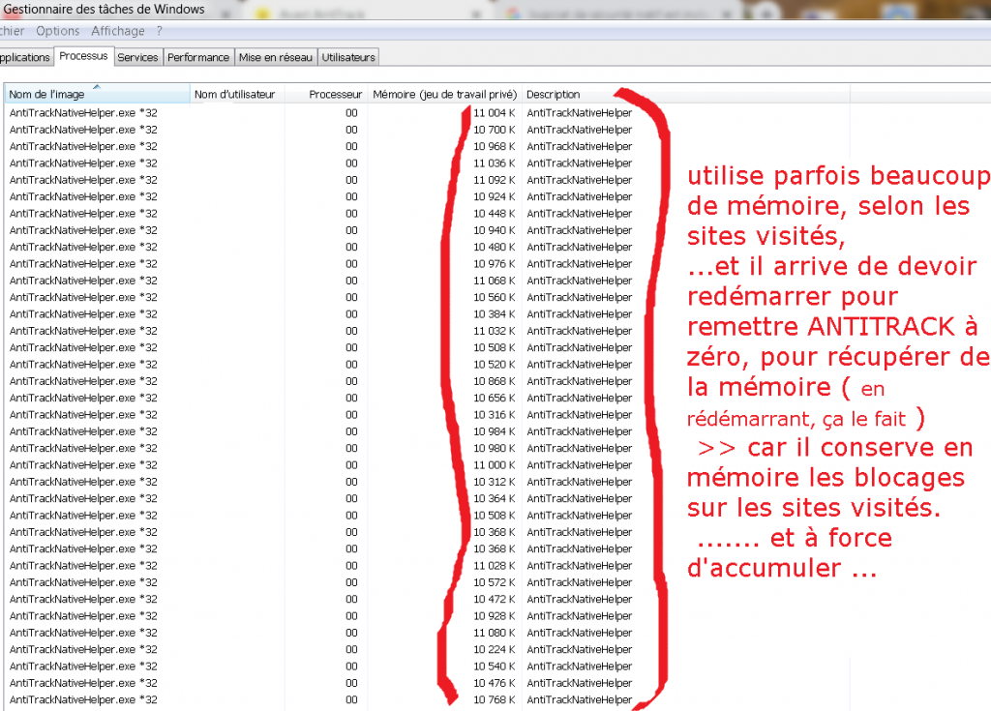Image resolution: width=991 pixels, height=711 pixels.
Task: Select the 10 768 K memory entry
Action: point(495,699)
